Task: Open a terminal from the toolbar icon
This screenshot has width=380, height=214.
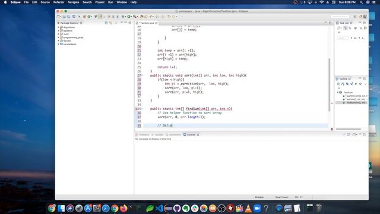Action: (74, 17)
